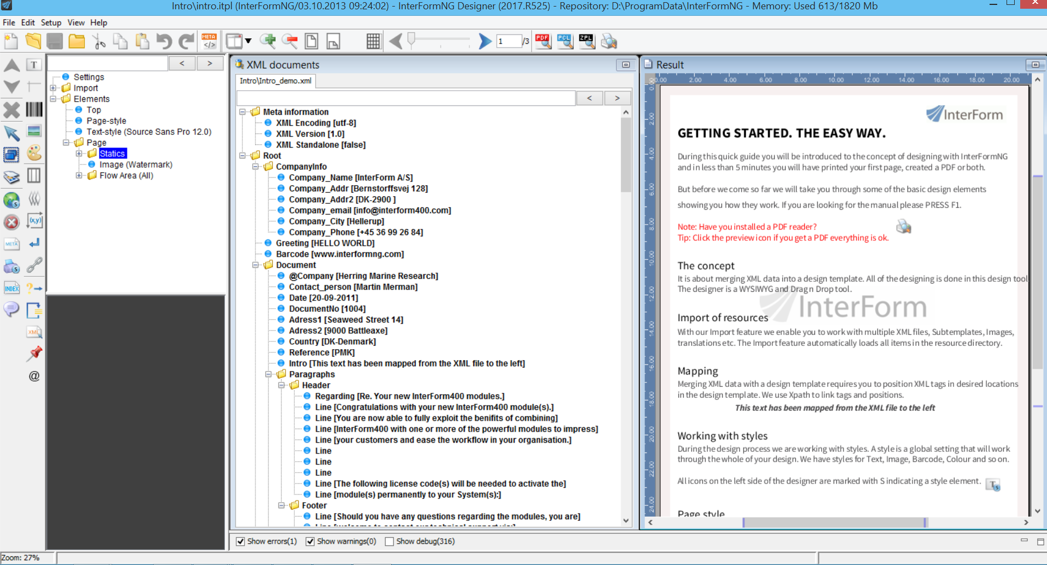Open the View menu
This screenshot has width=1047, height=565.
[76, 22]
